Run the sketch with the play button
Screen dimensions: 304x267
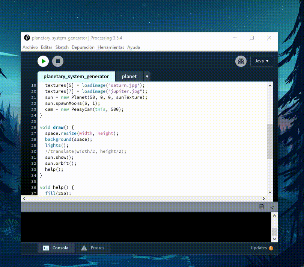click(x=43, y=61)
